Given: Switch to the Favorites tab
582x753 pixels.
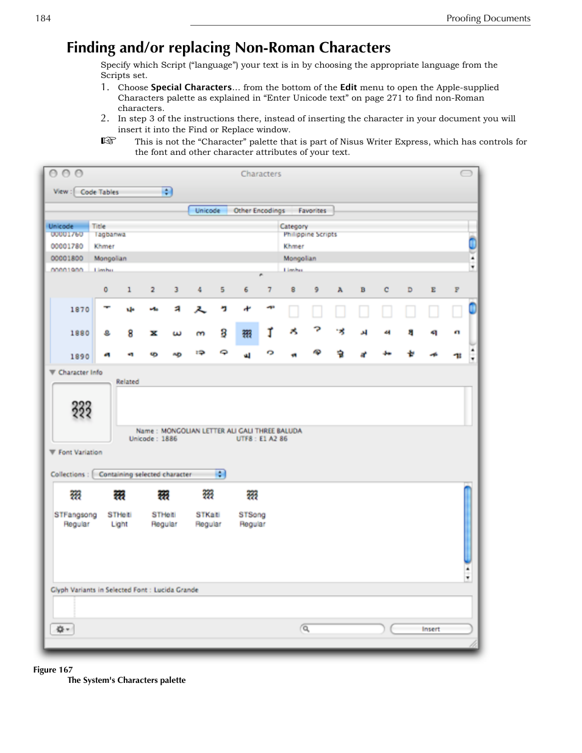Looking at the screenshot, I should pos(312,210).
